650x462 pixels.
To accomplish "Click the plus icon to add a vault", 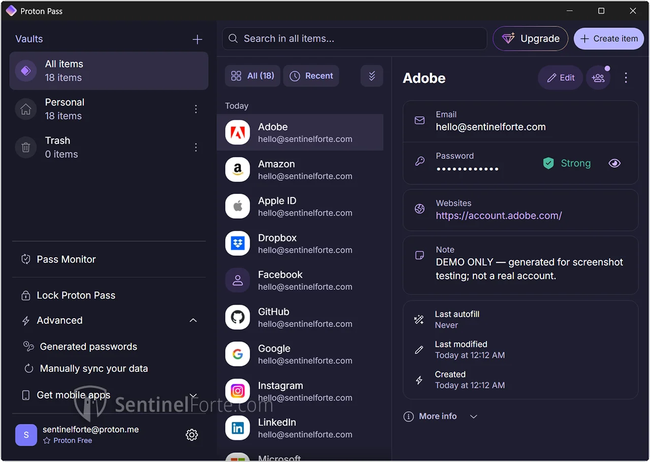I will coord(198,40).
